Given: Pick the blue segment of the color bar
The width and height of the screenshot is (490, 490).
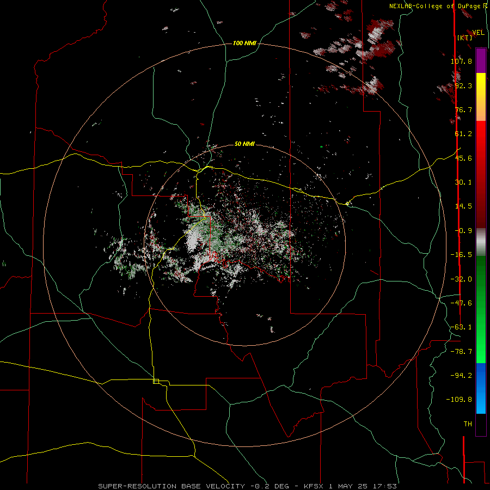Looking at the screenshot, I should [x=481, y=388].
